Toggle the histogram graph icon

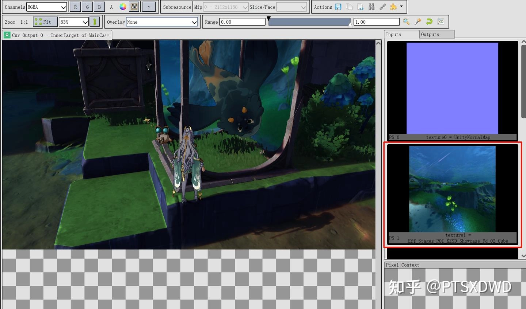(x=441, y=22)
